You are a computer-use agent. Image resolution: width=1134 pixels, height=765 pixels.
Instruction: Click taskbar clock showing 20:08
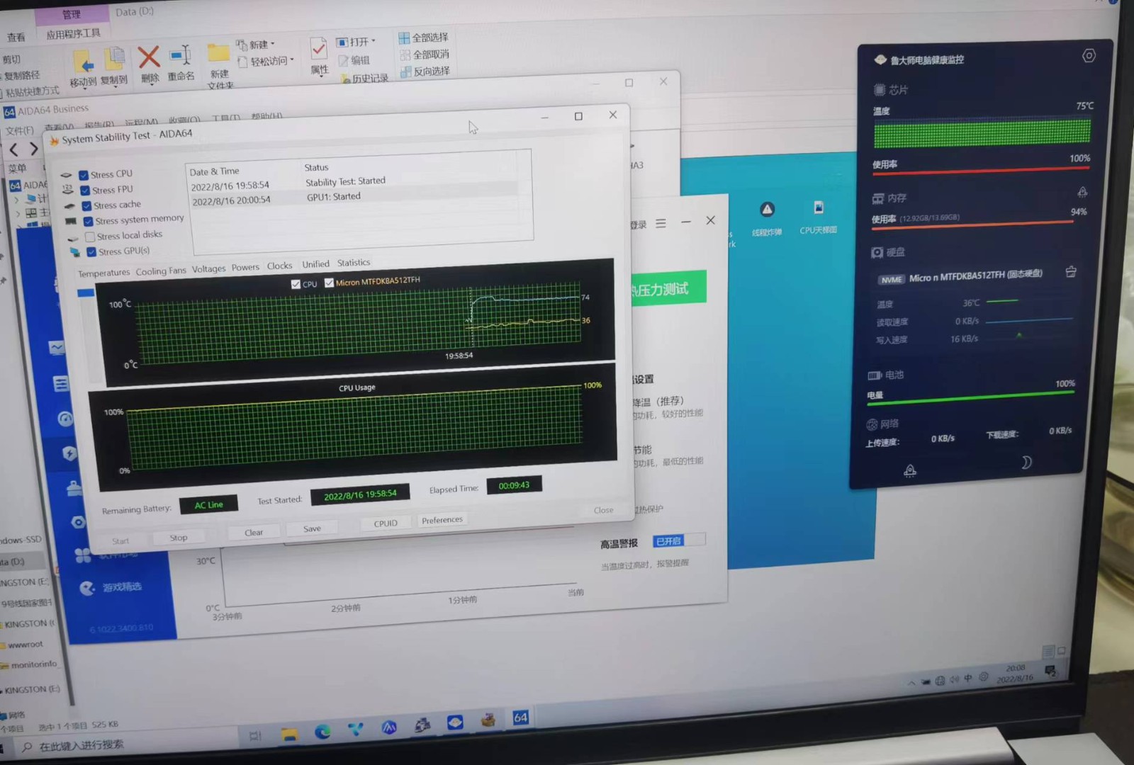pos(1015,673)
